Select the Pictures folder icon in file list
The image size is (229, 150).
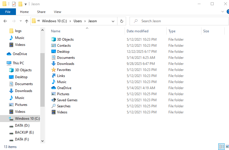click(x=54, y=94)
